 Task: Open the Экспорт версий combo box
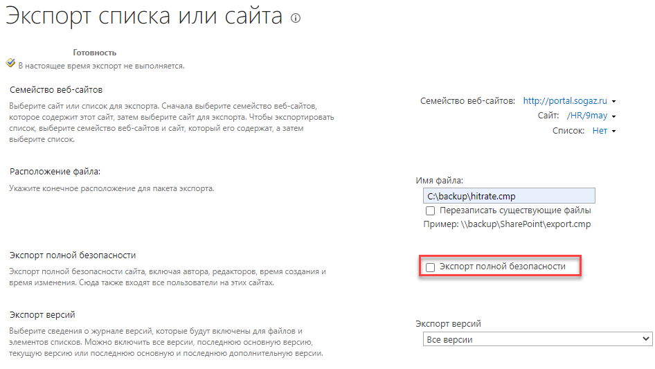point(537,339)
